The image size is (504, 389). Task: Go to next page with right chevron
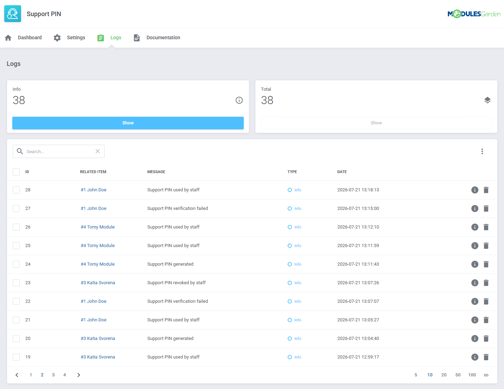79,375
